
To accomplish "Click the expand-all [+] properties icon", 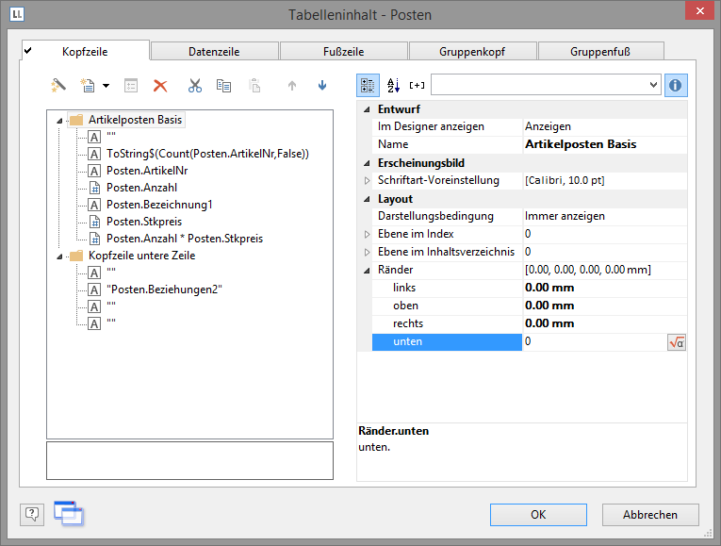I will click(x=417, y=85).
